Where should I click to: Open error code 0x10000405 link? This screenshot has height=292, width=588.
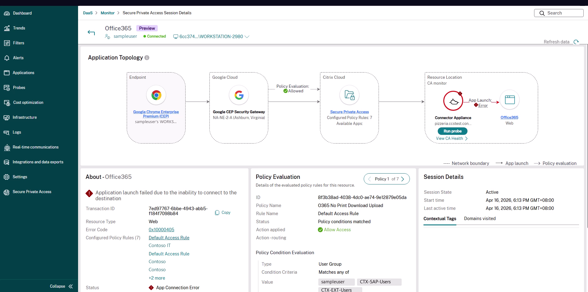coord(161,230)
